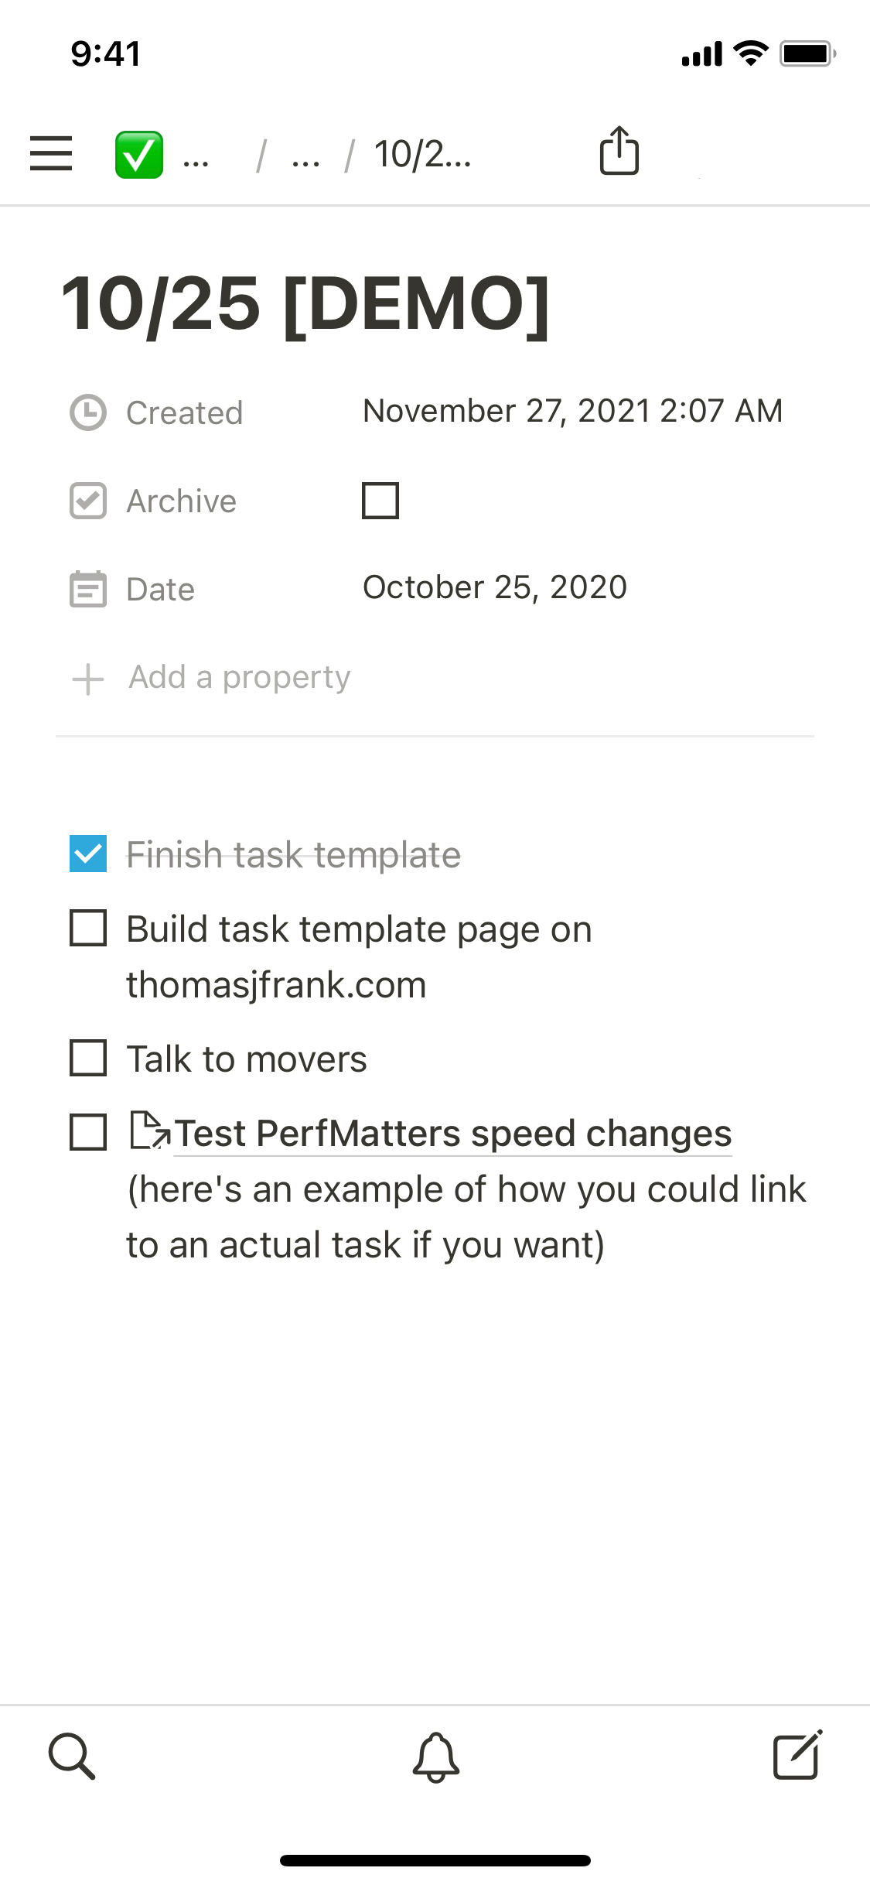The image size is (870, 1885).
Task: Tap the Created clock property icon
Action: point(88,412)
